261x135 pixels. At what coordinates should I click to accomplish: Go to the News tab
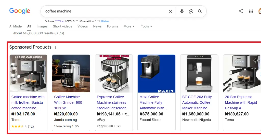click(97, 26)
